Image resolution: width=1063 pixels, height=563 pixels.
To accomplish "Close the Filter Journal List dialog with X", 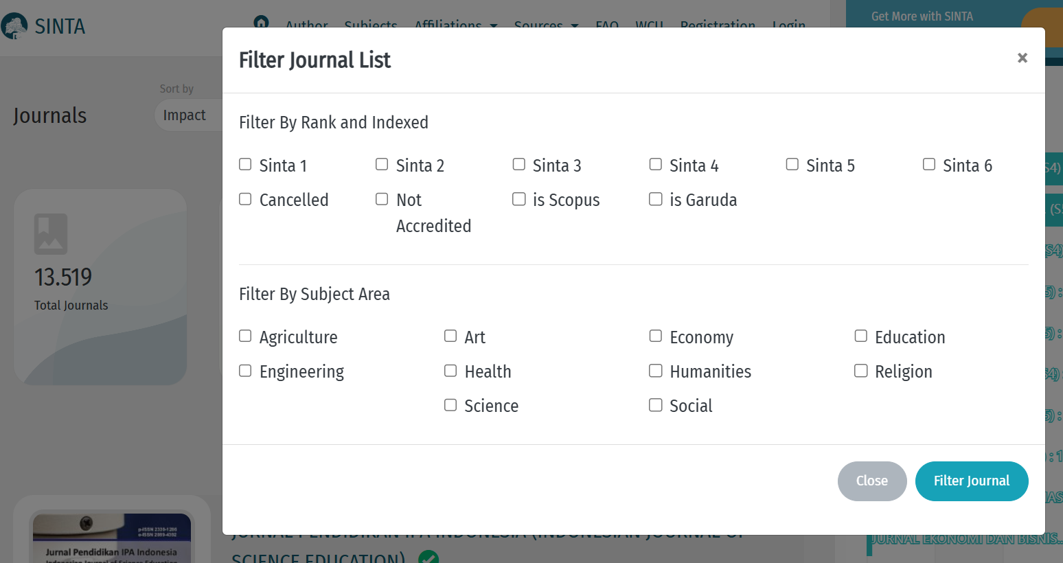I will pyautogui.click(x=1022, y=58).
